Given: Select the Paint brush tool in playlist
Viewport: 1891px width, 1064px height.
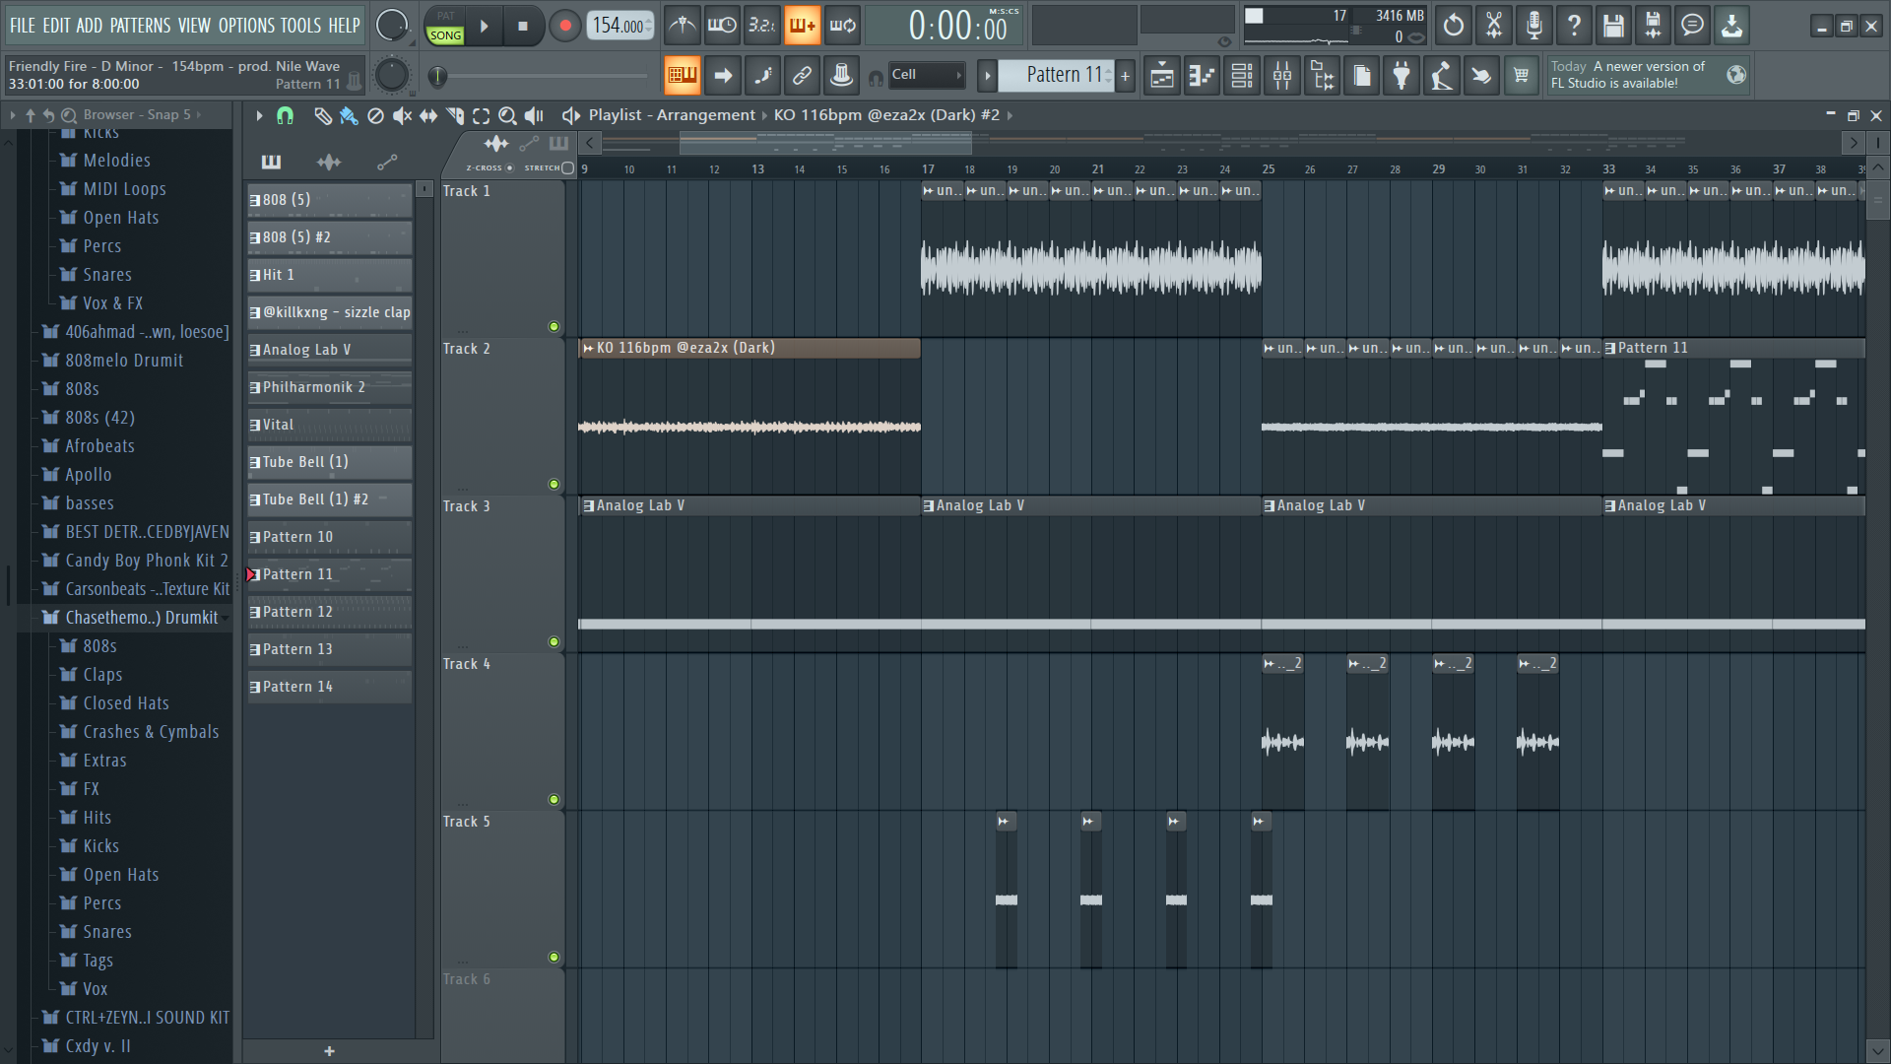Looking at the screenshot, I should coord(348,116).
